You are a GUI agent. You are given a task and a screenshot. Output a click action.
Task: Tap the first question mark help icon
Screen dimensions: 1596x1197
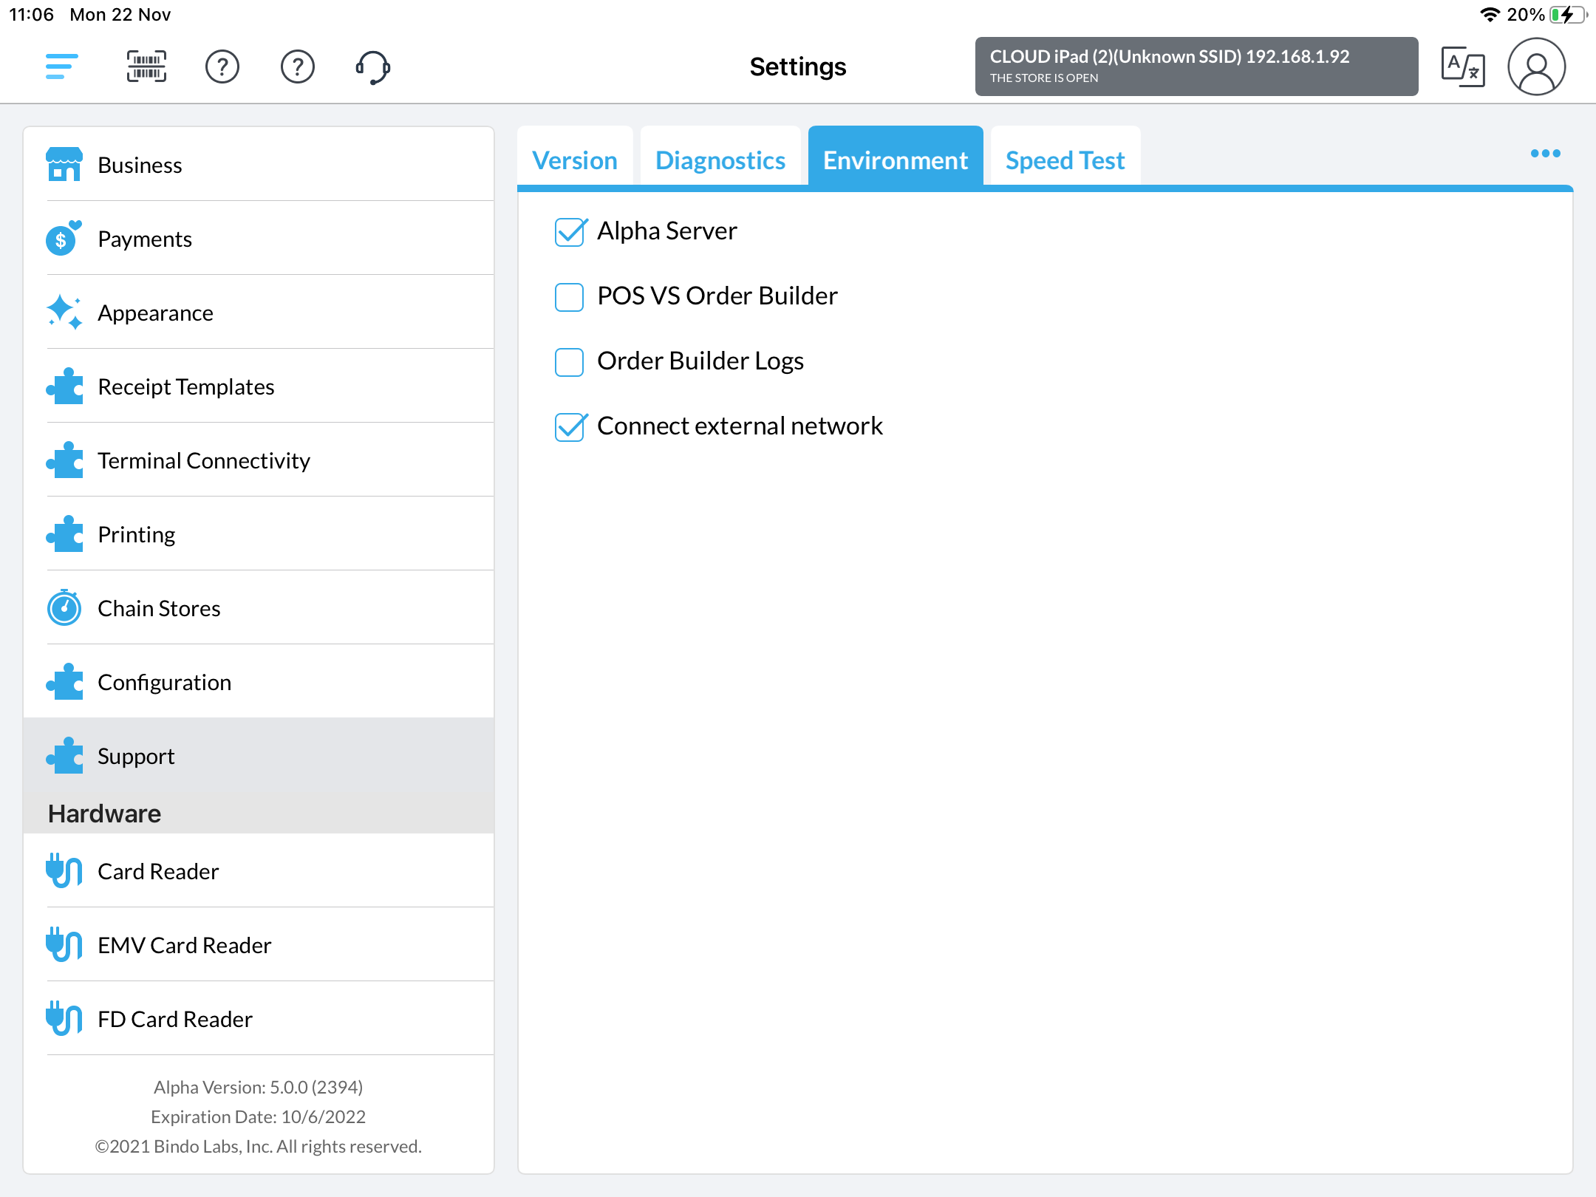[x=222, y=66]
